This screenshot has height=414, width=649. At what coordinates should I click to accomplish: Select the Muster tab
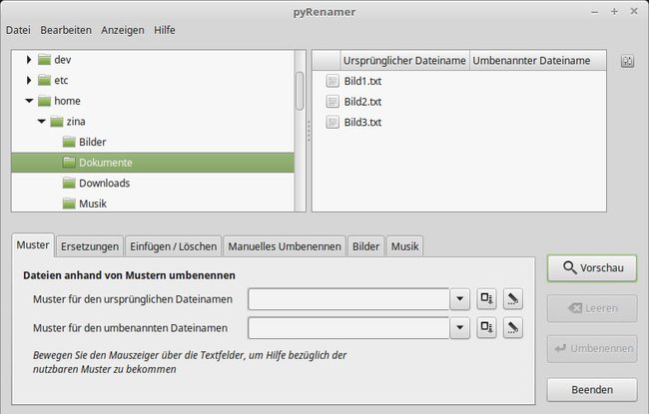[33, 245]
